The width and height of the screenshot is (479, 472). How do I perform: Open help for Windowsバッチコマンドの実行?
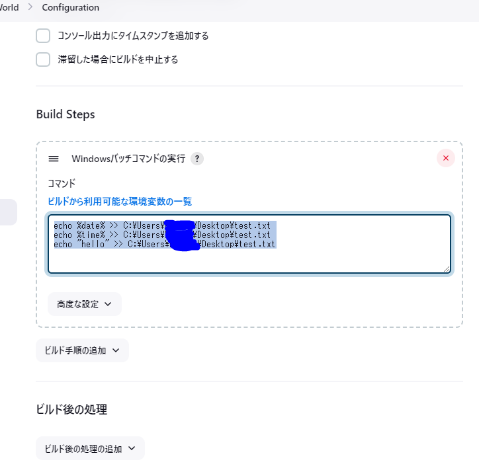click(x=197, y=159)
